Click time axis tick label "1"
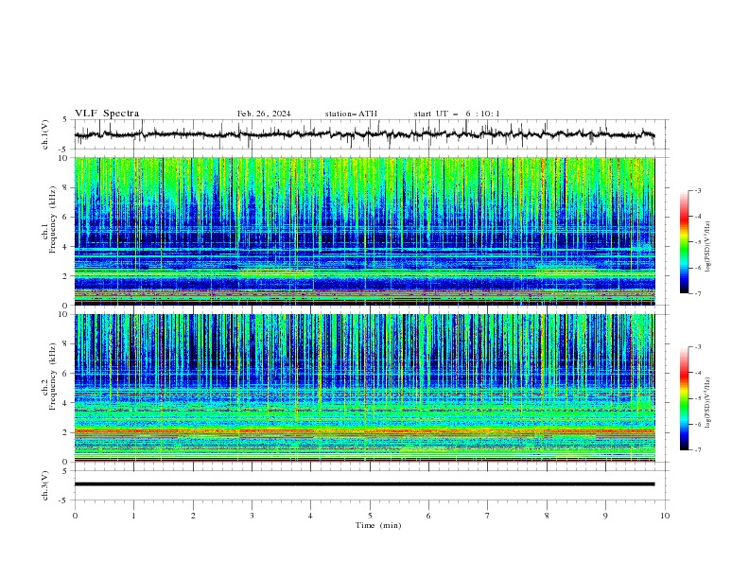This screenshot has height=579, width=749. coord(134,516)
